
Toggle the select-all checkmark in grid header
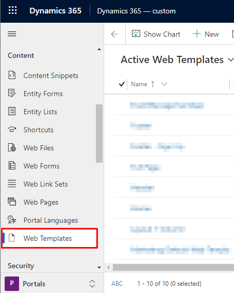click(122, 84)
